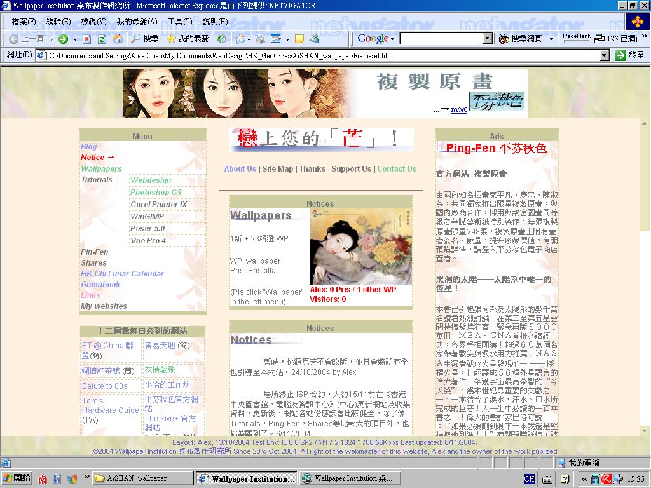Image resolution: width=651 pixels, height=488 pixels.
Task: Click the Ping-Fen 平芬秋色 ad heading
Action: (497, 148)
